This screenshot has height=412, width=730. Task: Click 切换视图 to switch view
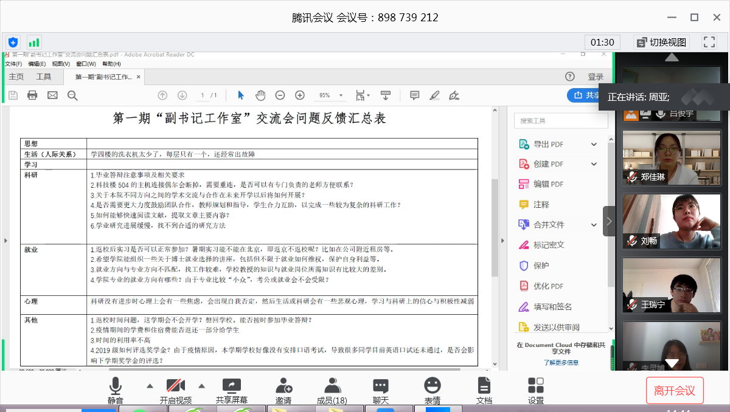[x=661, y=42]
